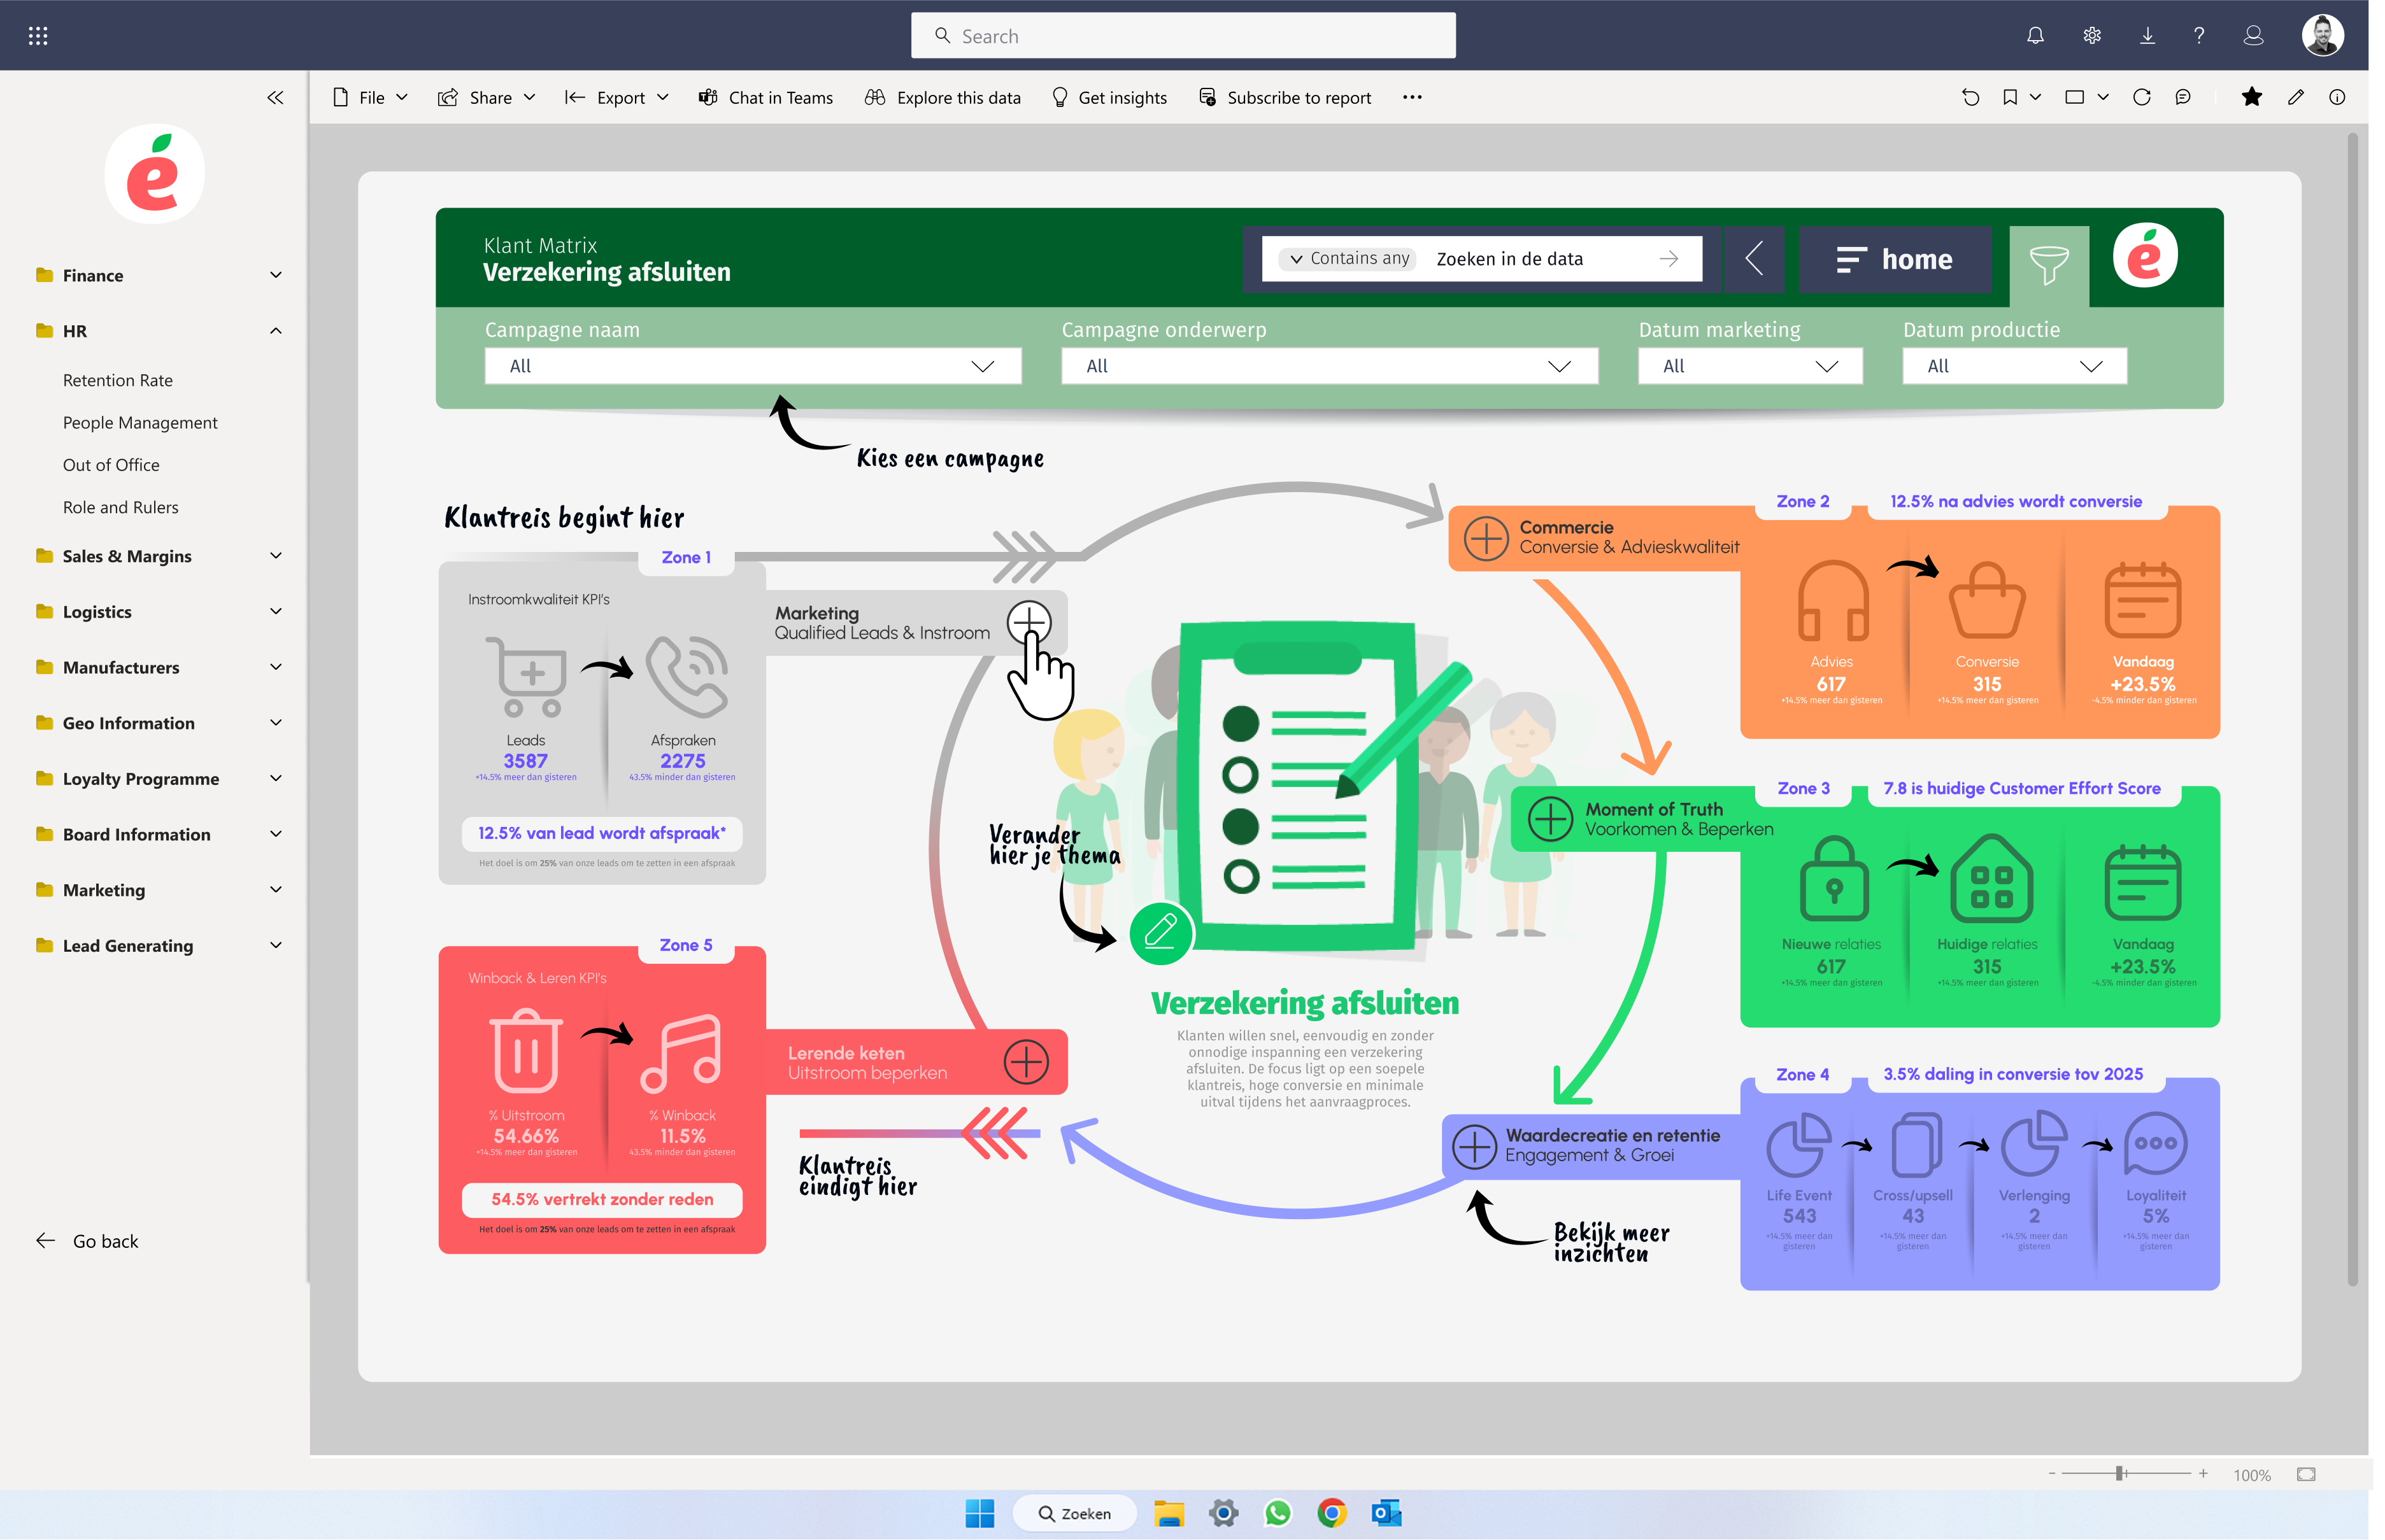The image size is (2385, 1540).
Task: Open the Export menu
Action: [617, 97]
